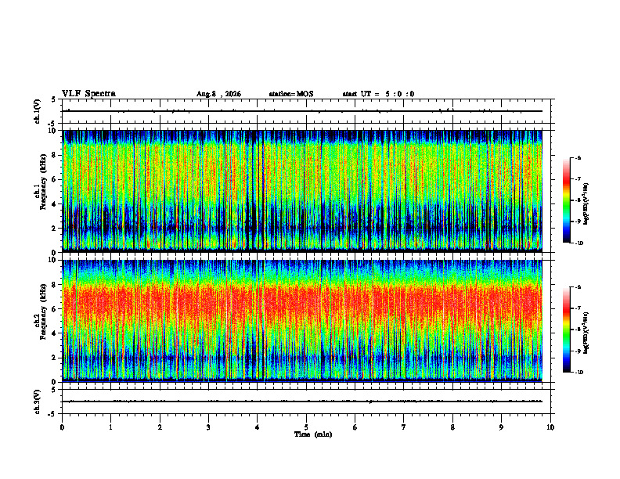Click the ch.1(V) '5' upper tick label
The image size is (620, 479).
tap(54, 99)
